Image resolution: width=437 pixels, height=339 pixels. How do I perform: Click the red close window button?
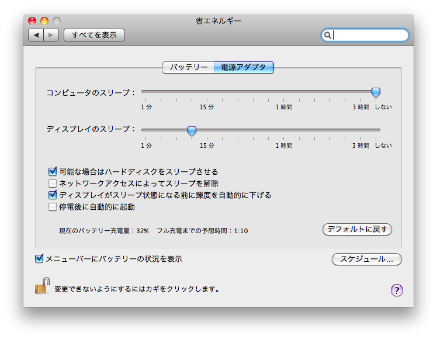pos(32,21)
